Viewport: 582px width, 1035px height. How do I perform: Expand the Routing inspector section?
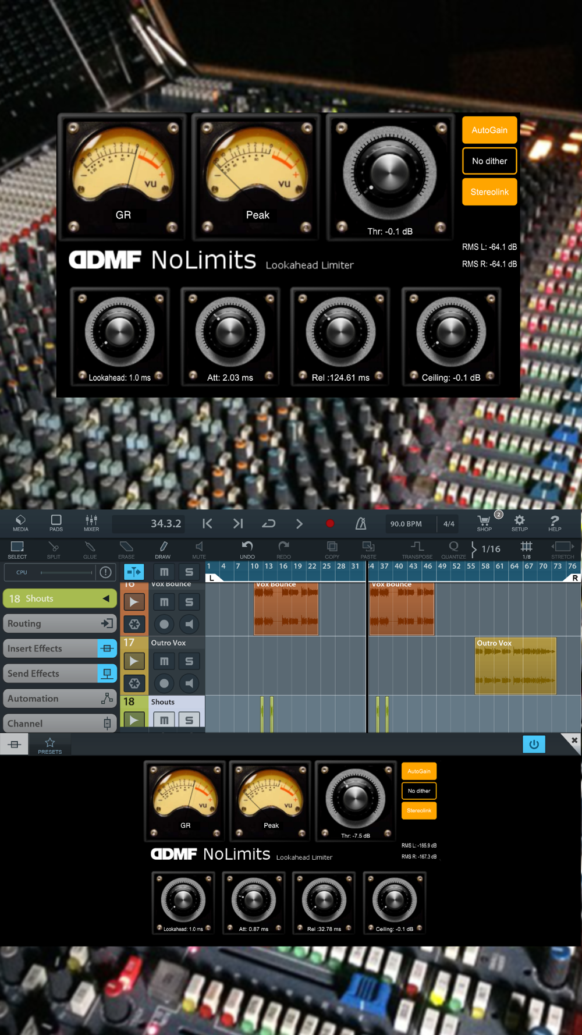[60, 623]
